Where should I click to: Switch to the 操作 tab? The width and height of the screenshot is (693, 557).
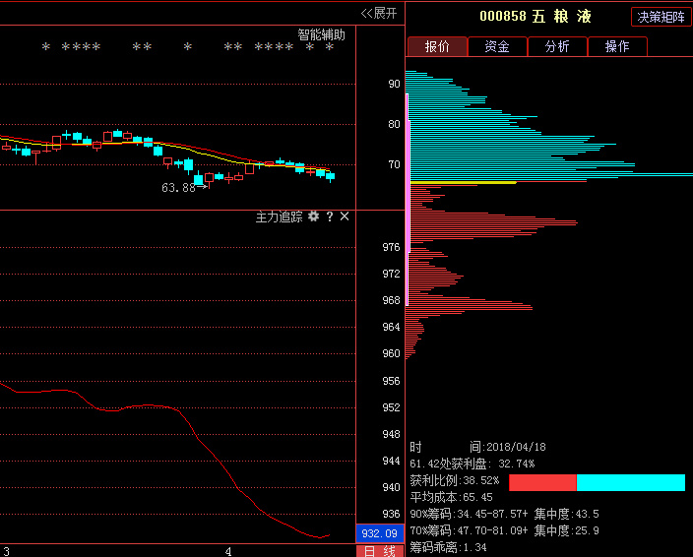617,46
